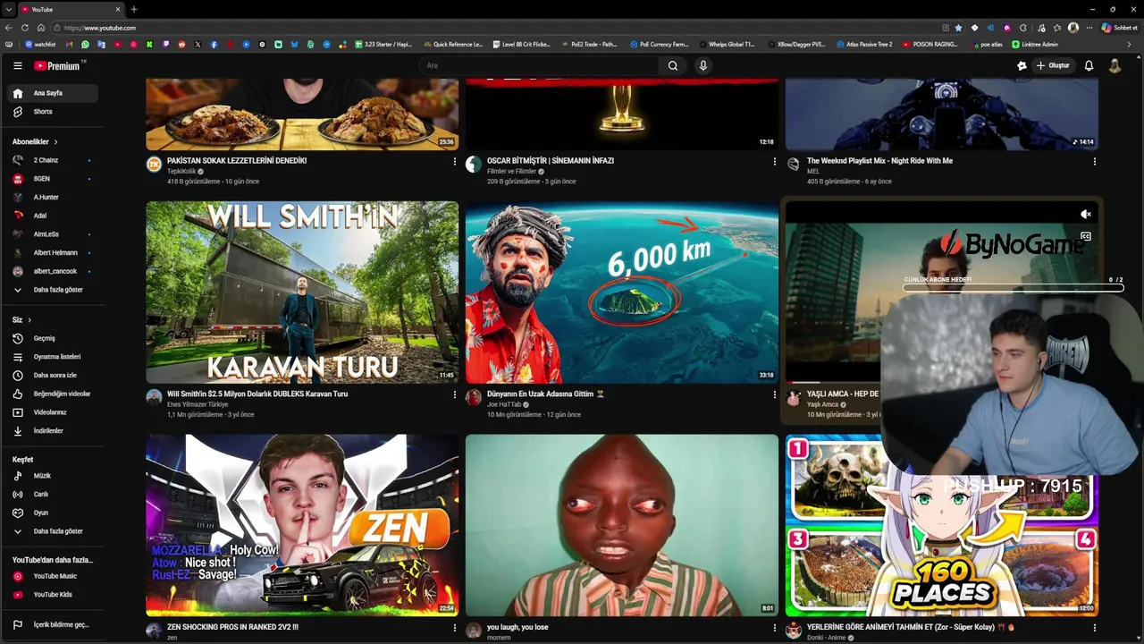Image resolution: width=1144 pixels, height=644 pixels.
Task: Open Linktree Admin bookmark
Action: click(x=1035, y=44)
